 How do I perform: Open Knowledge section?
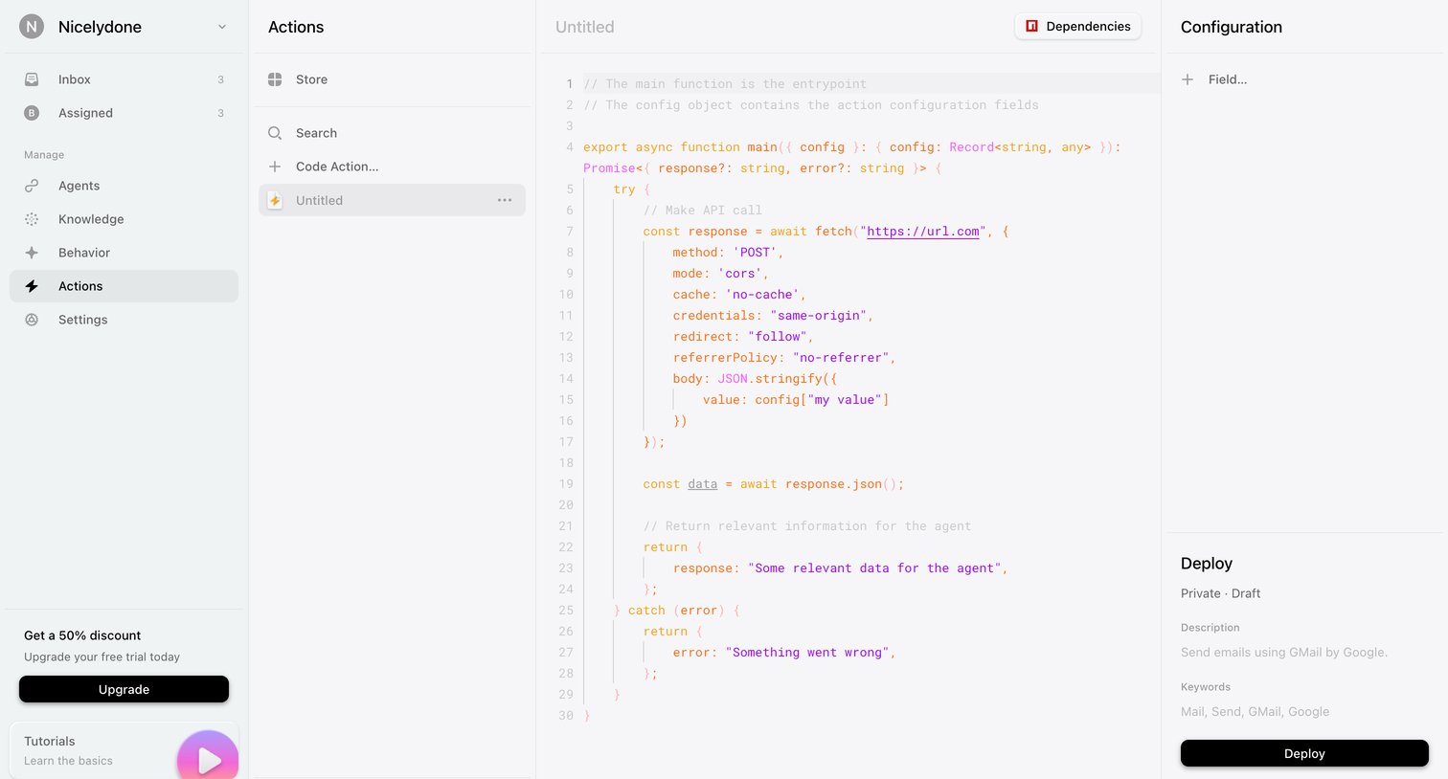[124, 219]
